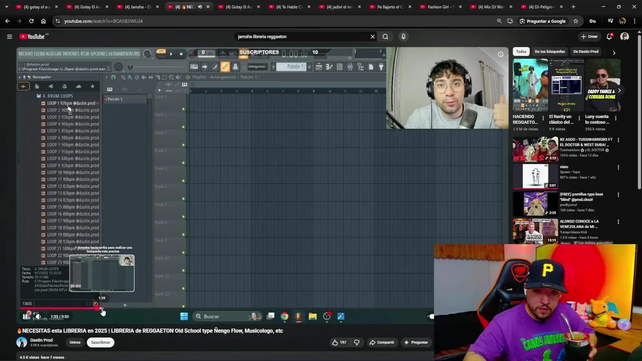642x361 pixels.
Task: Bookmark this page with the star
Action: [576, 21]
